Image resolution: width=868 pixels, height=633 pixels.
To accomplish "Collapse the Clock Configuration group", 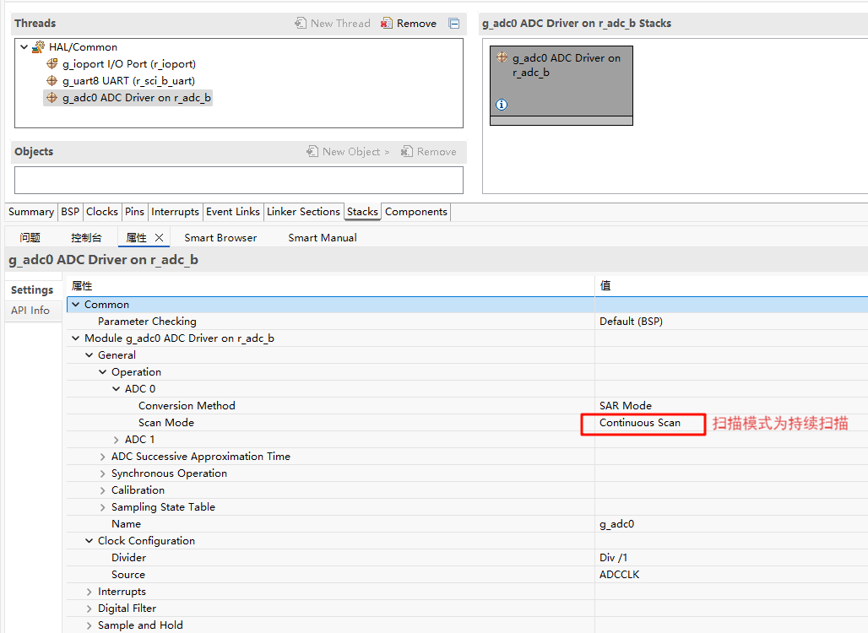I will tap(90, 541).
